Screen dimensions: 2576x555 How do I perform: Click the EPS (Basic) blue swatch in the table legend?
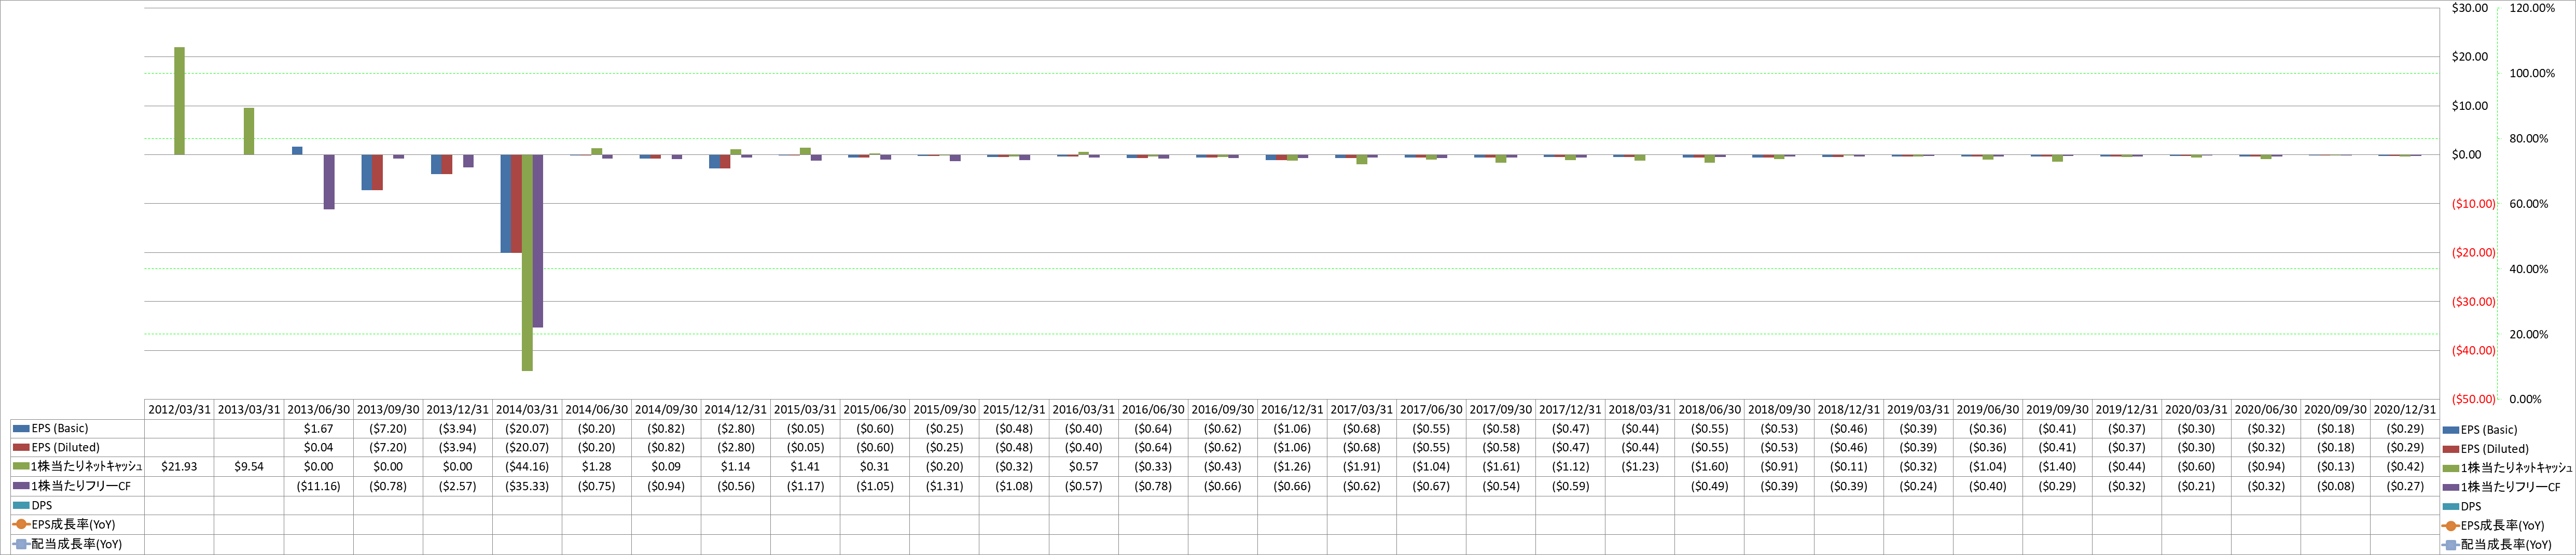tap(22, 428)
